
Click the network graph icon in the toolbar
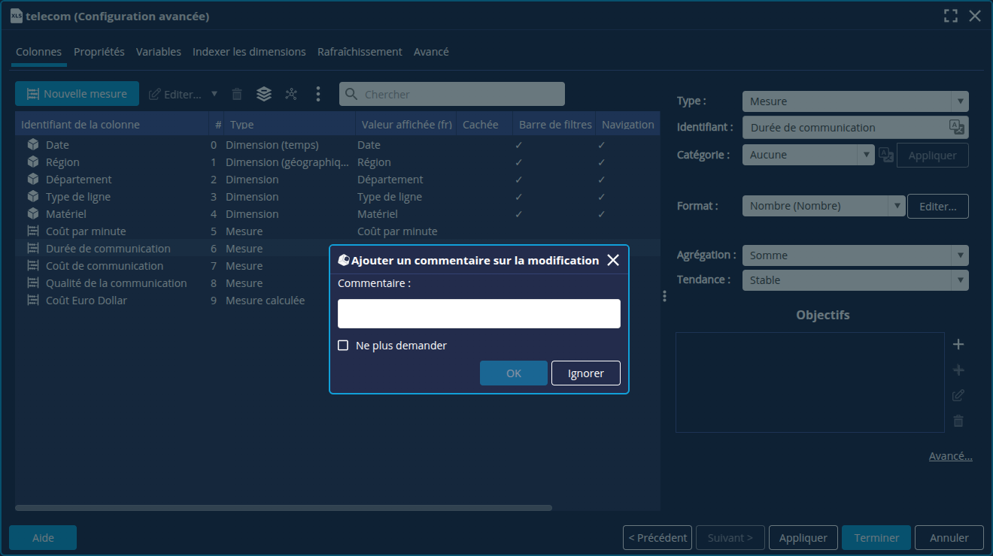tap(291, 94)
